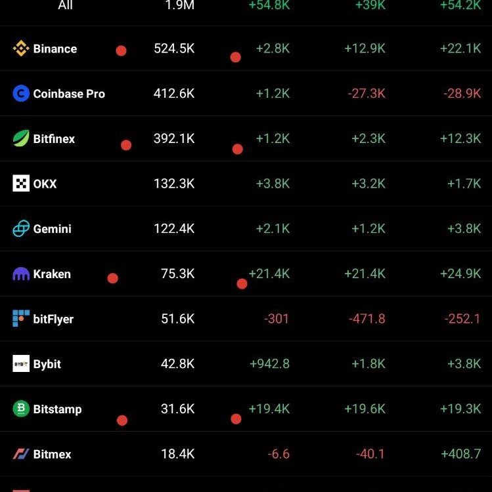
Task: Click the green Bitstamp logo icon
Action: [x=21, y=409]
